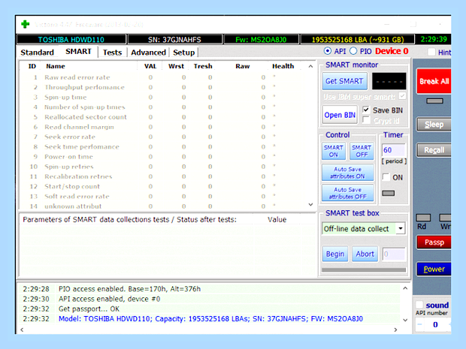Open the SMART tab
Screen dimensions: 466x349
pos(78,52)
